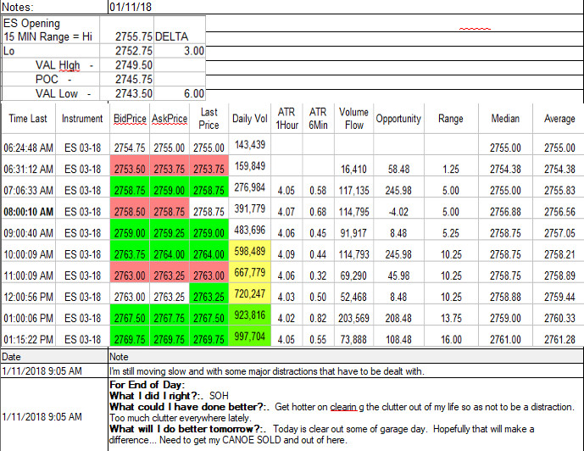
Task: Click the AskPrice column header
Action: (x=170, y=119)
